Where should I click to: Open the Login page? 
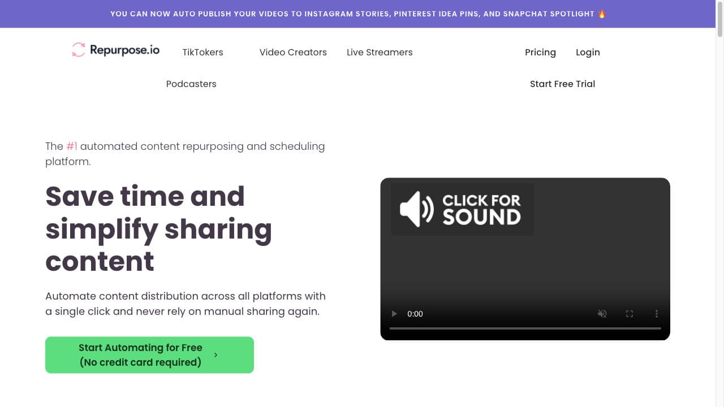[x=588, y=52]
